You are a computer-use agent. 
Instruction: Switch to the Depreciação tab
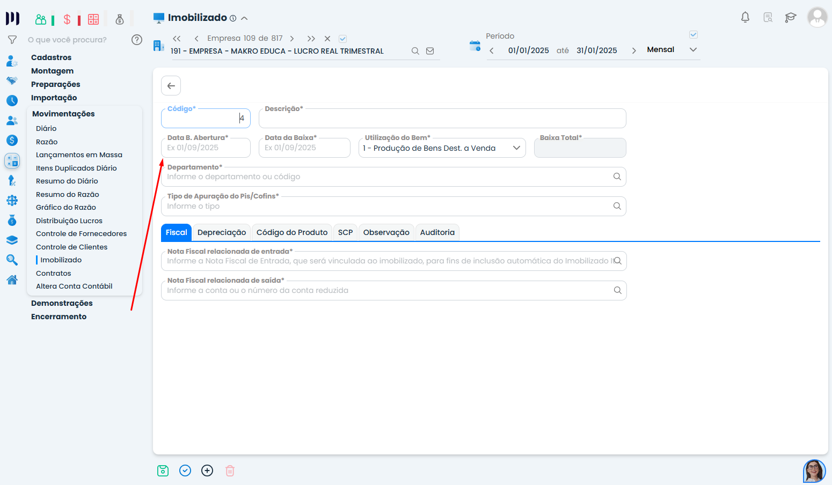(221, 232)
